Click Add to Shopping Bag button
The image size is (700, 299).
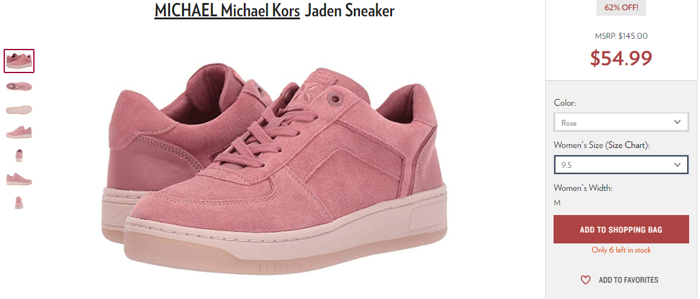[x=621, y=230]
